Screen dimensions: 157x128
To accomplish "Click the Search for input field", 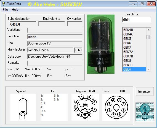I will point(137,20).
